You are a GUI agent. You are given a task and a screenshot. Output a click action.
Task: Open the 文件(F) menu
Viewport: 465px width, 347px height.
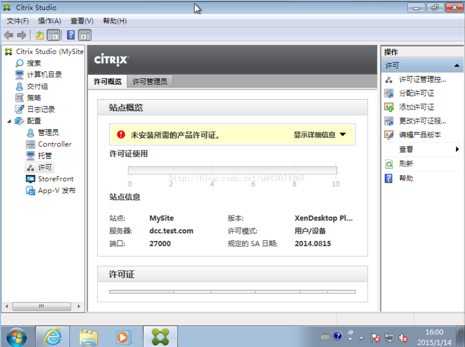[18, 21]
